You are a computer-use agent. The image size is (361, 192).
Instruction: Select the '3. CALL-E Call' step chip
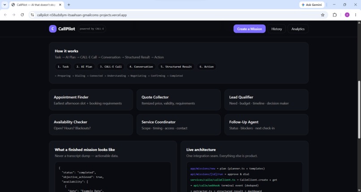click(x=111, y=66)
